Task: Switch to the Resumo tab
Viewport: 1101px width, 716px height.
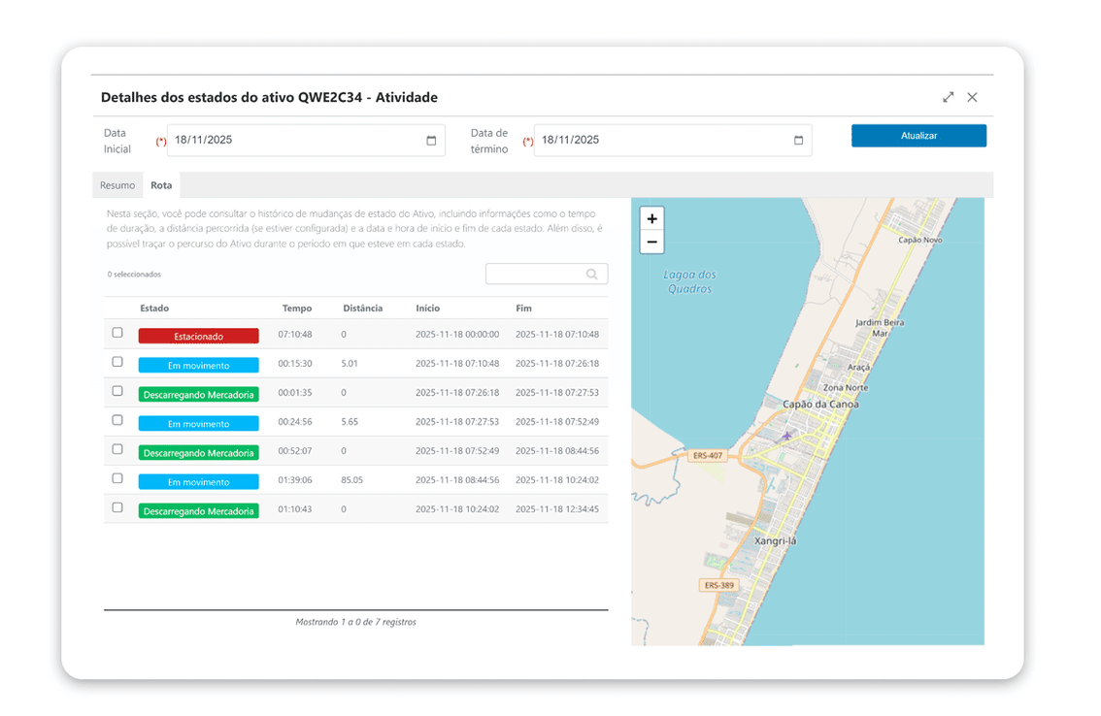Action: click(x=117, y=185)
